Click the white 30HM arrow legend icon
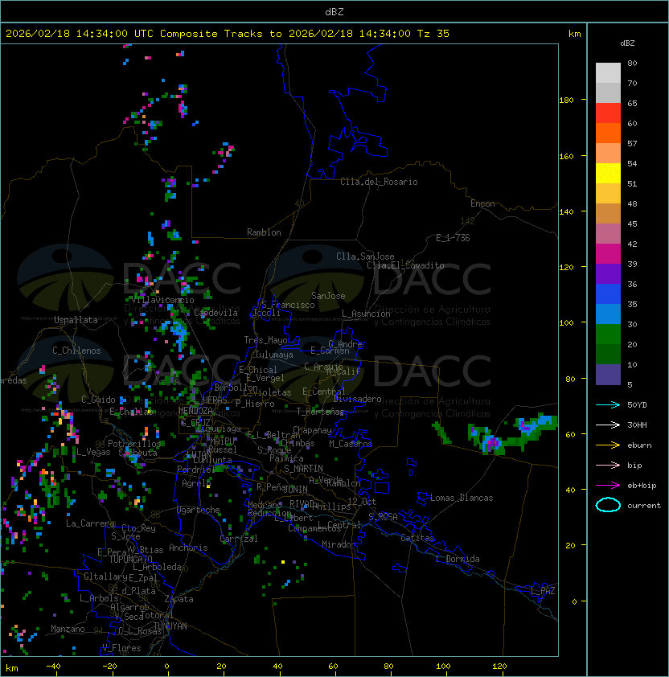 pos(608,425)
